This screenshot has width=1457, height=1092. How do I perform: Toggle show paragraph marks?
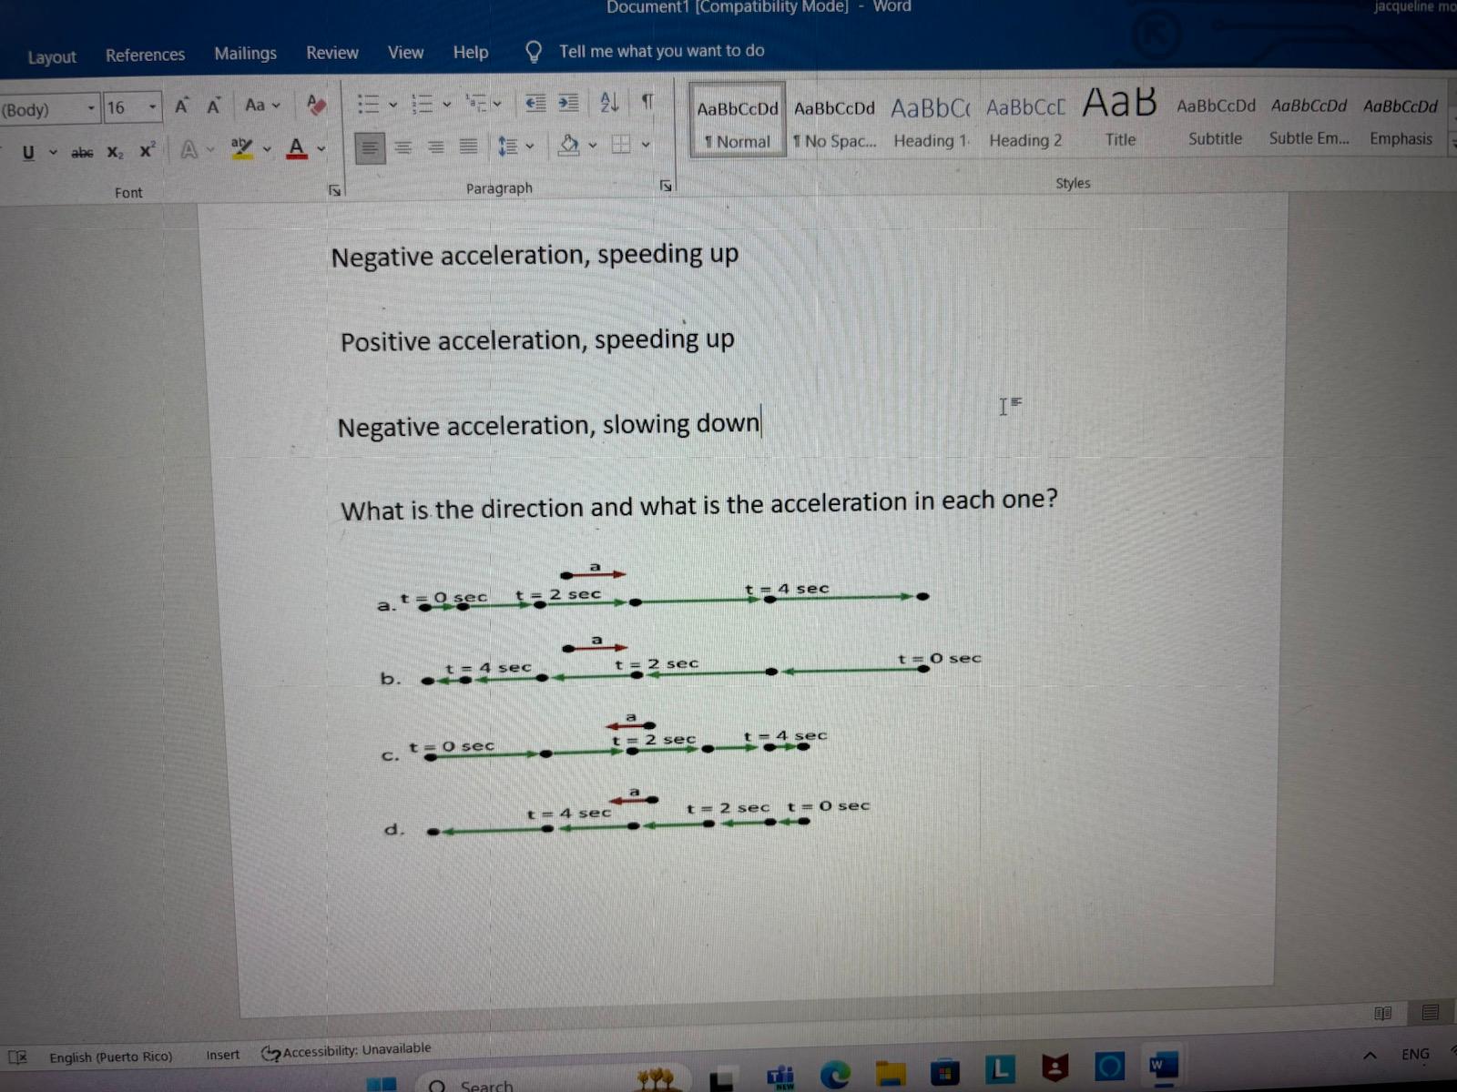click(x=647, y=103)
